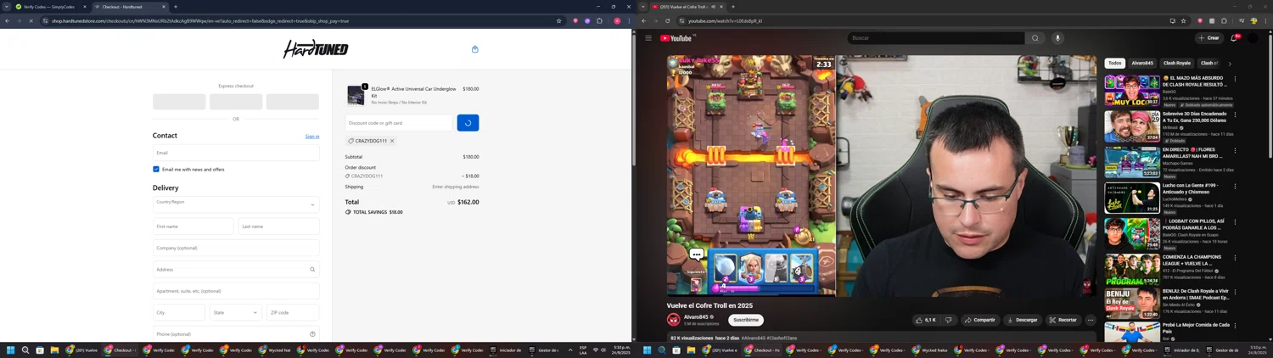Click the Sign in link
The image size is (1273, 358).
click(x=312, y=137)
